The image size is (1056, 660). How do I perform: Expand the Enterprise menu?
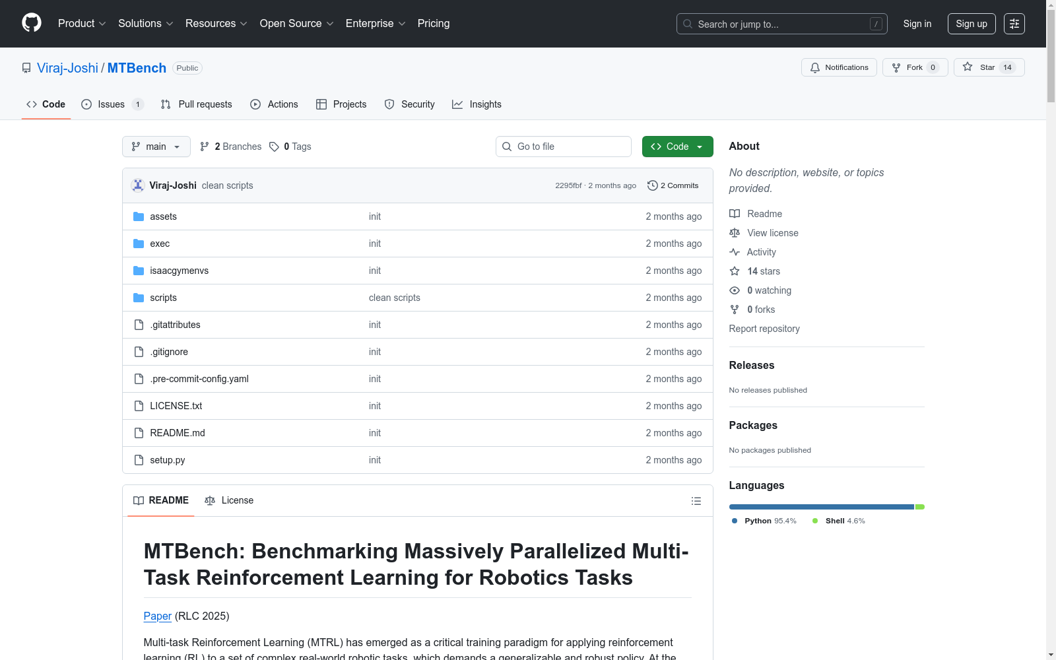(x=376, y=24)
